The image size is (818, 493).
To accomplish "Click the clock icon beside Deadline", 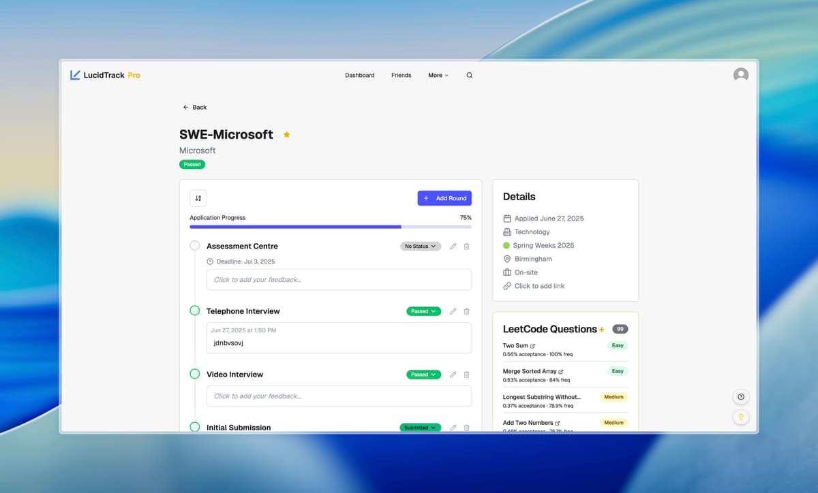I will tap(210, 261).
